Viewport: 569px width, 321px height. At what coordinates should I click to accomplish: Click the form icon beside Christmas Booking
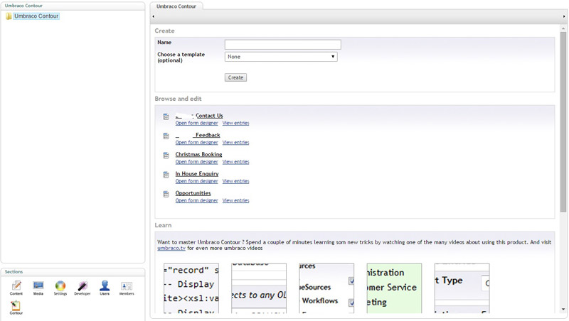[166, 156]
